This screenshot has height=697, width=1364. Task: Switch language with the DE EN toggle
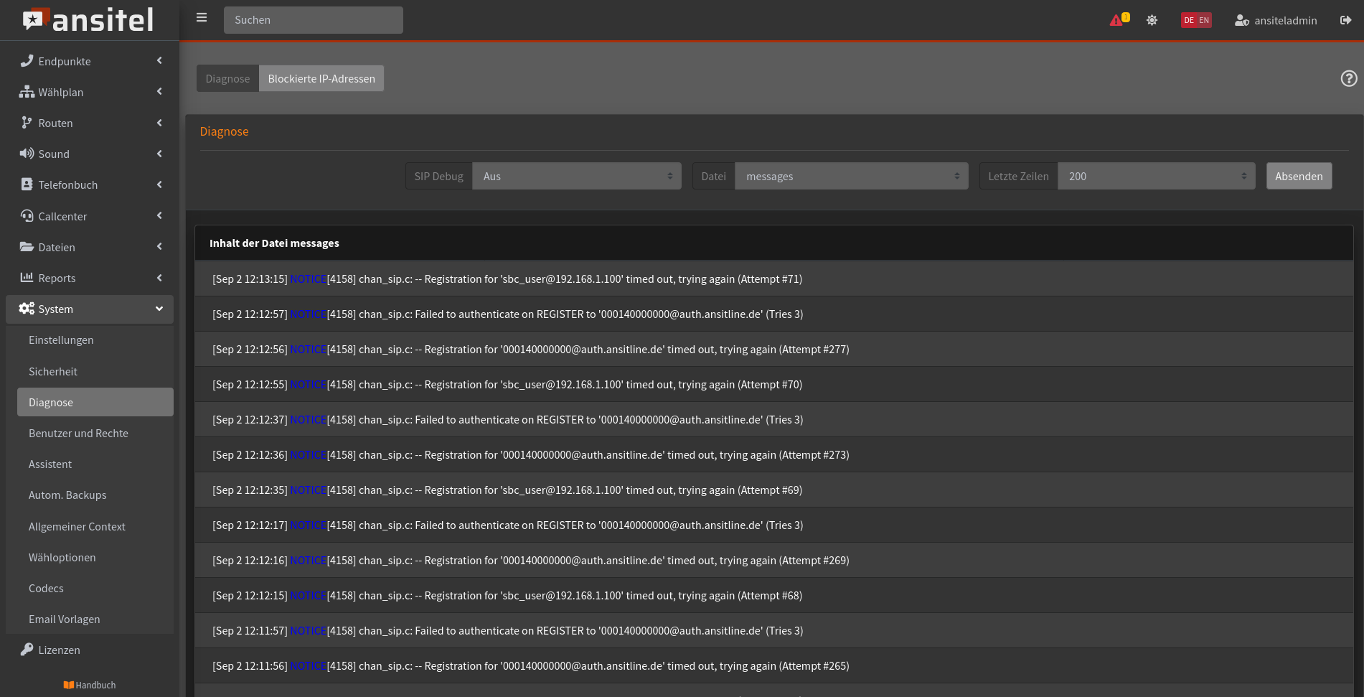pos(1196,20)
